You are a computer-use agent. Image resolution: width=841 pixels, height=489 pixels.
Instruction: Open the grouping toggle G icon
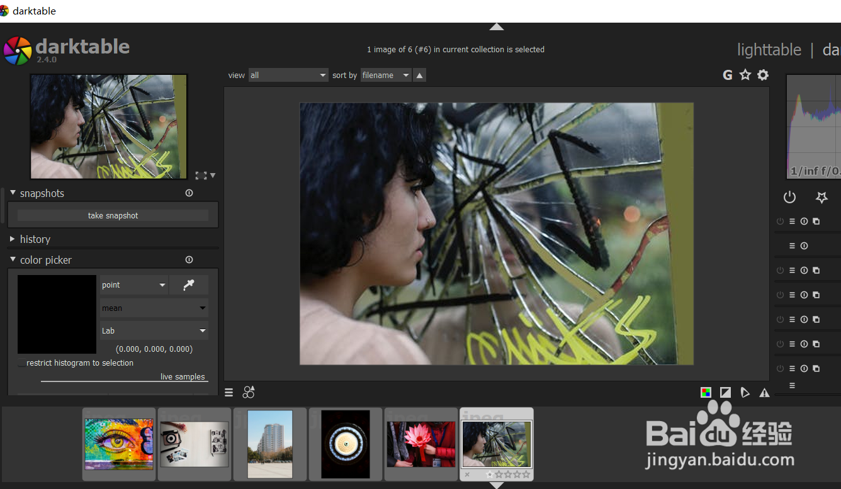click(x=728, y=75)
